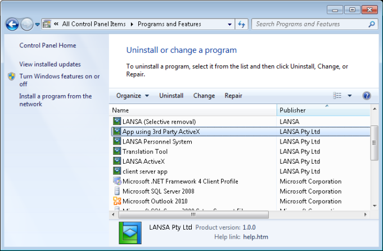The image size is (383, 251).
Task: Click the horizontal scrollbar thumb
Action: click(x=193, y=214)
